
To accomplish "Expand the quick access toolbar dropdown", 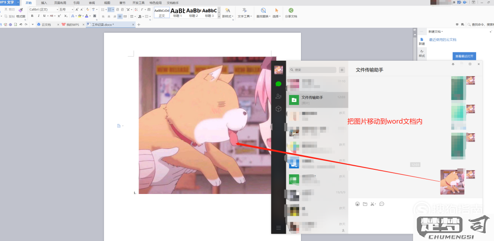I will point(33,25).
